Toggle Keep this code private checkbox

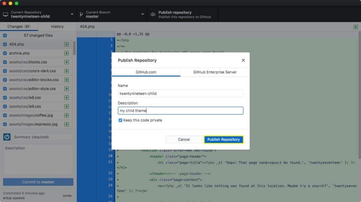(x=120, y=120)
